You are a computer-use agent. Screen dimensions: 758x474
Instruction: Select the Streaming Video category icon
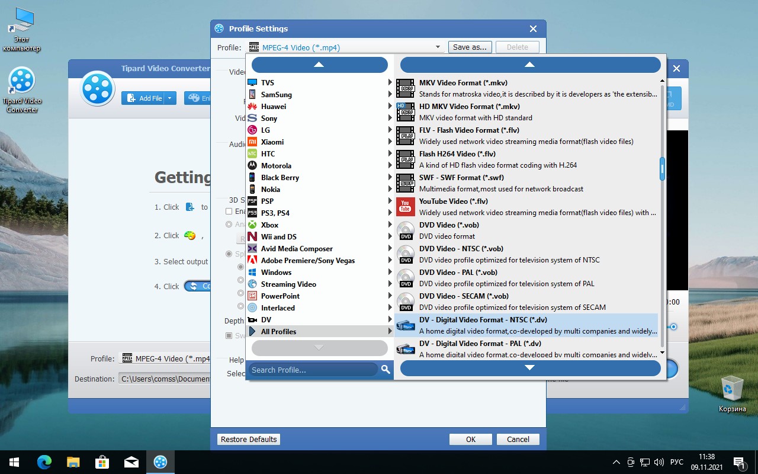(x=252, y=284)
